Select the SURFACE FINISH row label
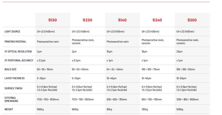The height and width of the screenshot is (115, 222). point(13,88)
